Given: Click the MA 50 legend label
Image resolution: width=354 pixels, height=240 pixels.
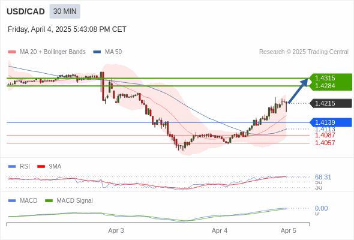Looking at the screenshot, I should [x=113, y=52].
